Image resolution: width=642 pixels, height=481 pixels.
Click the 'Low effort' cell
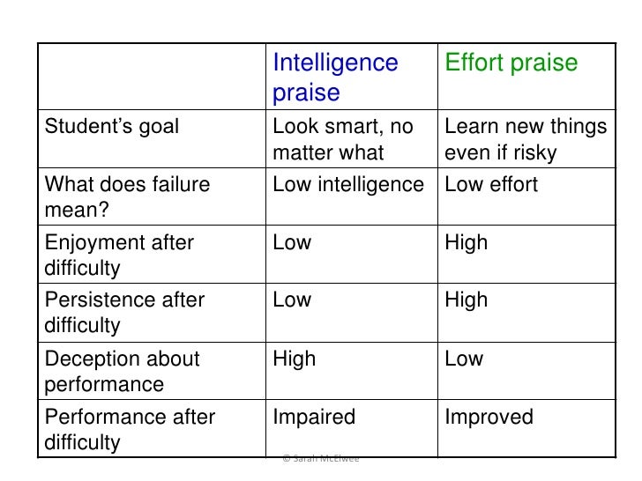point(491,184)
